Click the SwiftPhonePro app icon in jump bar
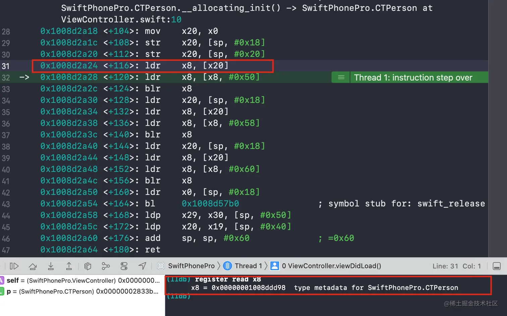507x316 pixels. coord(161,266)
